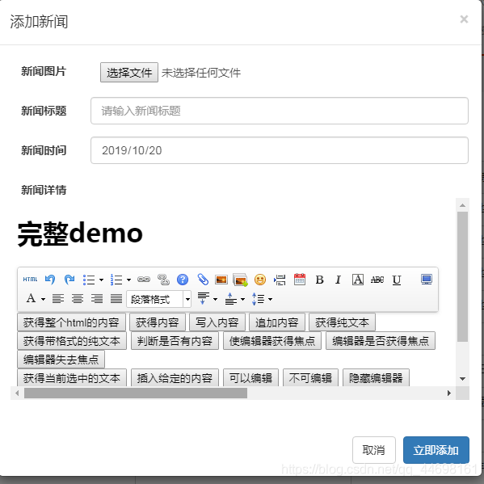Image resolution: width=484 pixels, height=484 pixels.
Task: Click 编辑器失去焦点 button
Action: point(61,360)
